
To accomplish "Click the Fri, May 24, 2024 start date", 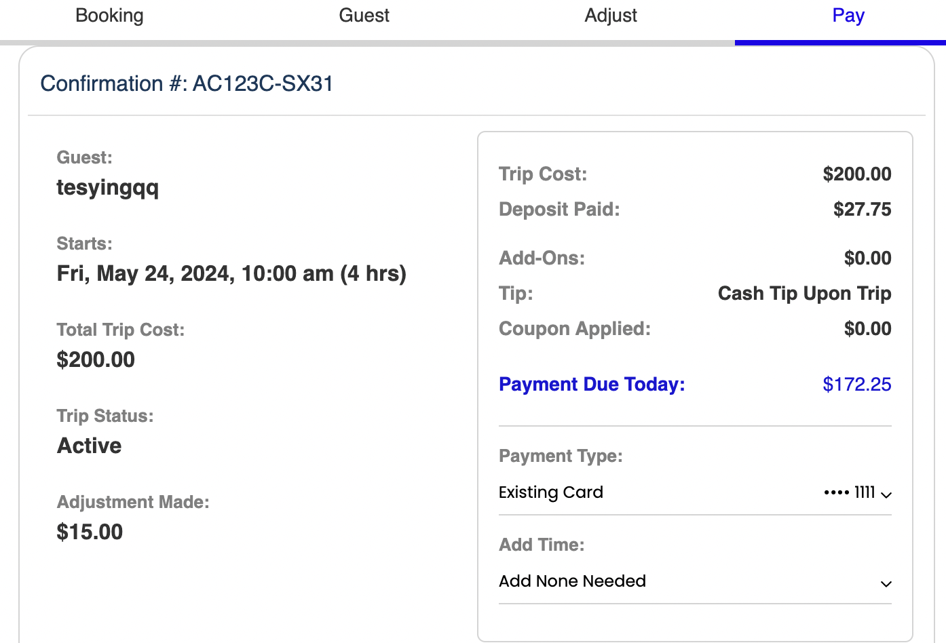I will point(231,273).
